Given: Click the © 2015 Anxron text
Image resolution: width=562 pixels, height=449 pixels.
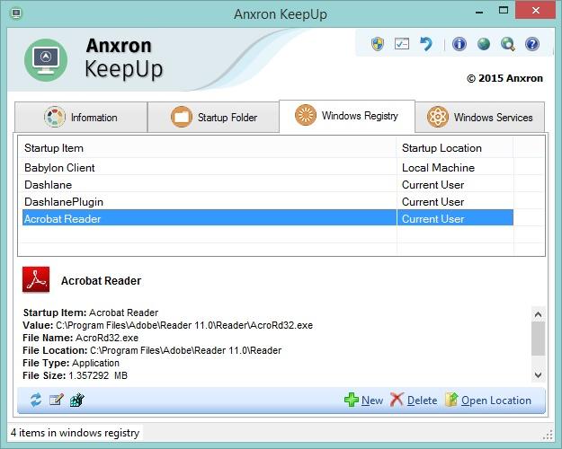Looking at the screenshot, I should pos(504,78).
